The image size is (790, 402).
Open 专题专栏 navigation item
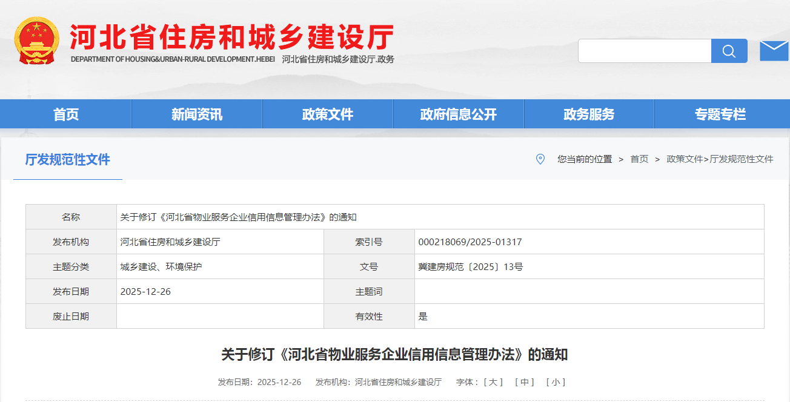click(720, 114)
